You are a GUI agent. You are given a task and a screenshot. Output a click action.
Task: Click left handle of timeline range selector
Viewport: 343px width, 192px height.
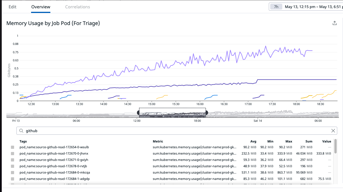click(138, 113)
